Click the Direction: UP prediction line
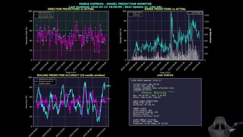Screen dimensions: 243x137 point(144,105)
